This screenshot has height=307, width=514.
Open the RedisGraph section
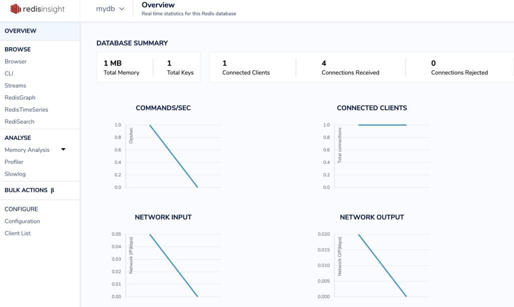coord(20,98)
